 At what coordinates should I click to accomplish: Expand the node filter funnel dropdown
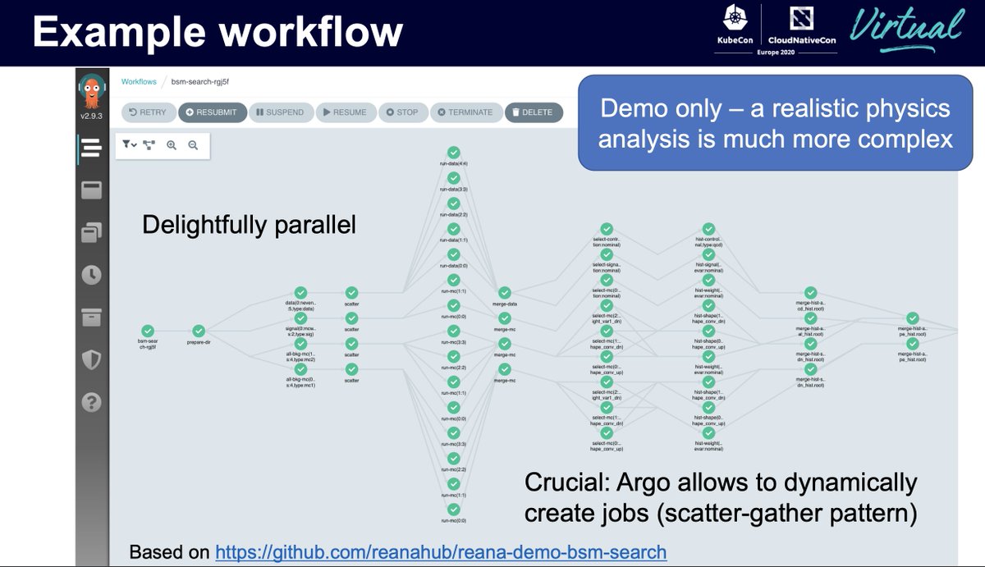(130, 145)
